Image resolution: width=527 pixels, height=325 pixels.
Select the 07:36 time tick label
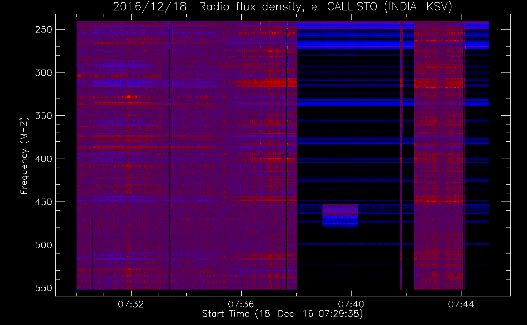241,305
